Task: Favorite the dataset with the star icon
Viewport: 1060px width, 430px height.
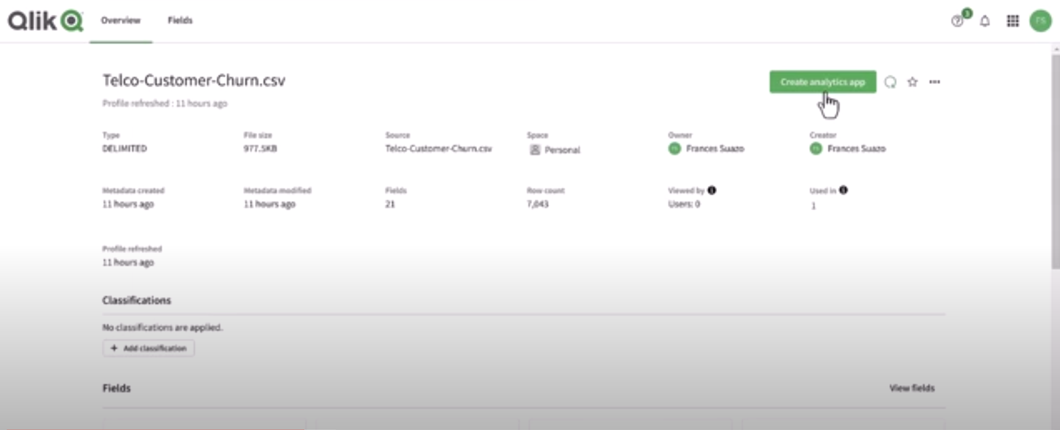Action: coord(912,82)
